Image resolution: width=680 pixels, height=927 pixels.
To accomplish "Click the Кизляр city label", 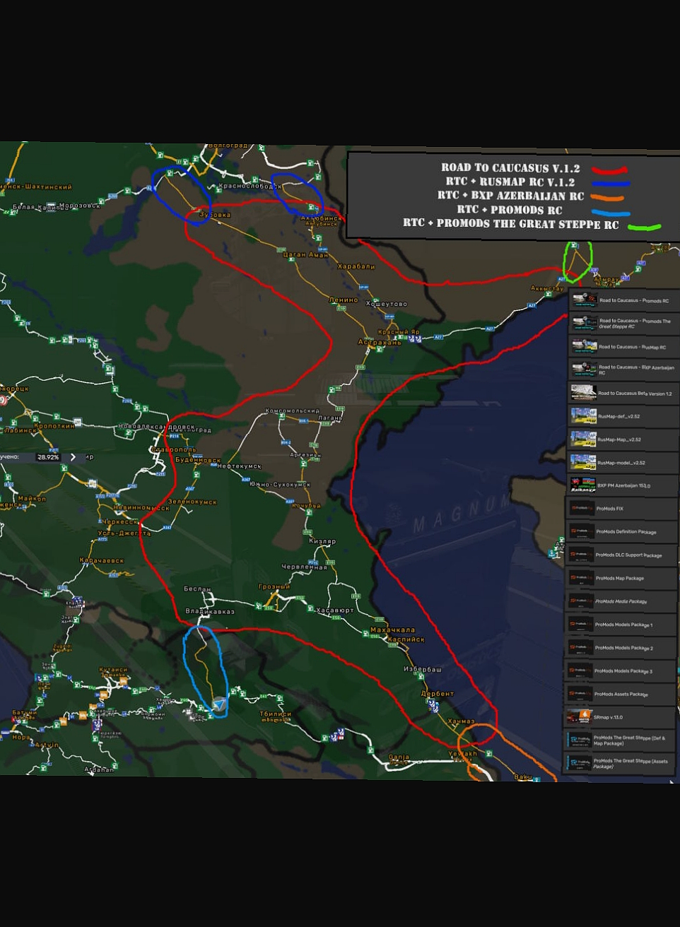I will click(322, 541).
